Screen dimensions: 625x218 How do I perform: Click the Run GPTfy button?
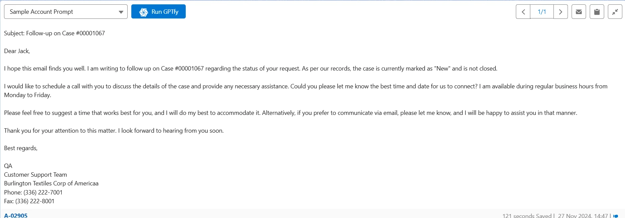(x=159, y=12)
